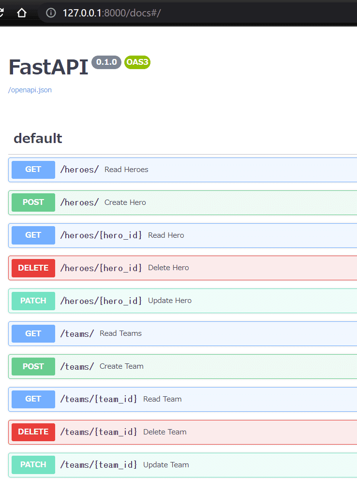The width and height of the screenshot is (357, 490).
Task: Click the OAS3 badge
Action: coord(137,62)
